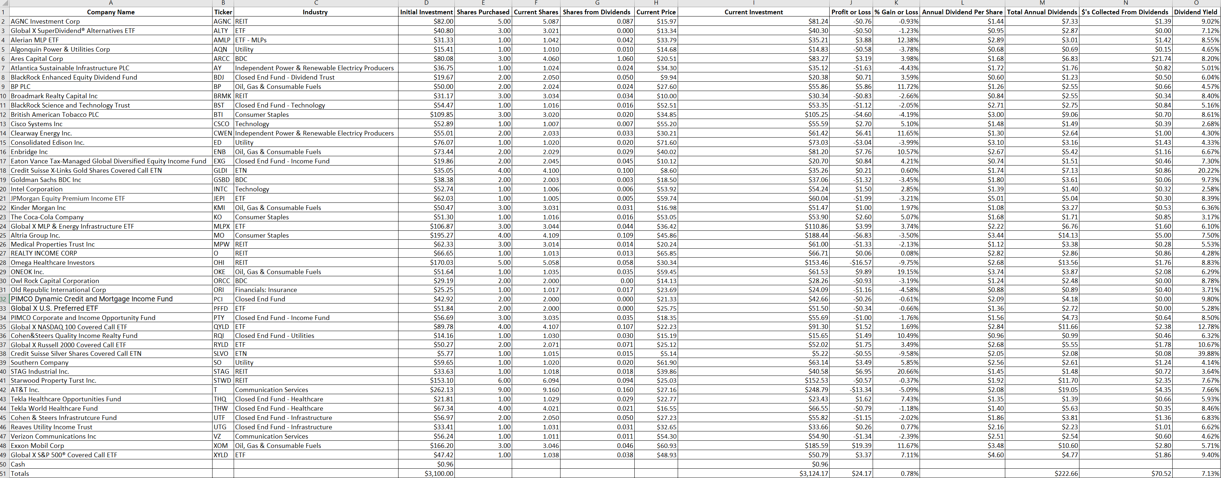Select 'REALTY INCOME CORP' cell
This screenshot has width=1221, height=478.
pos(110,253)
